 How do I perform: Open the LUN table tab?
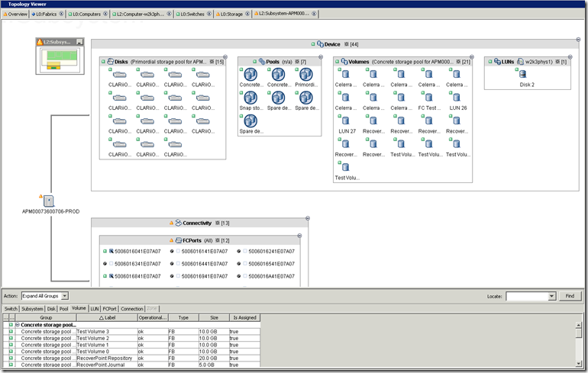click(x=95, y=309)
